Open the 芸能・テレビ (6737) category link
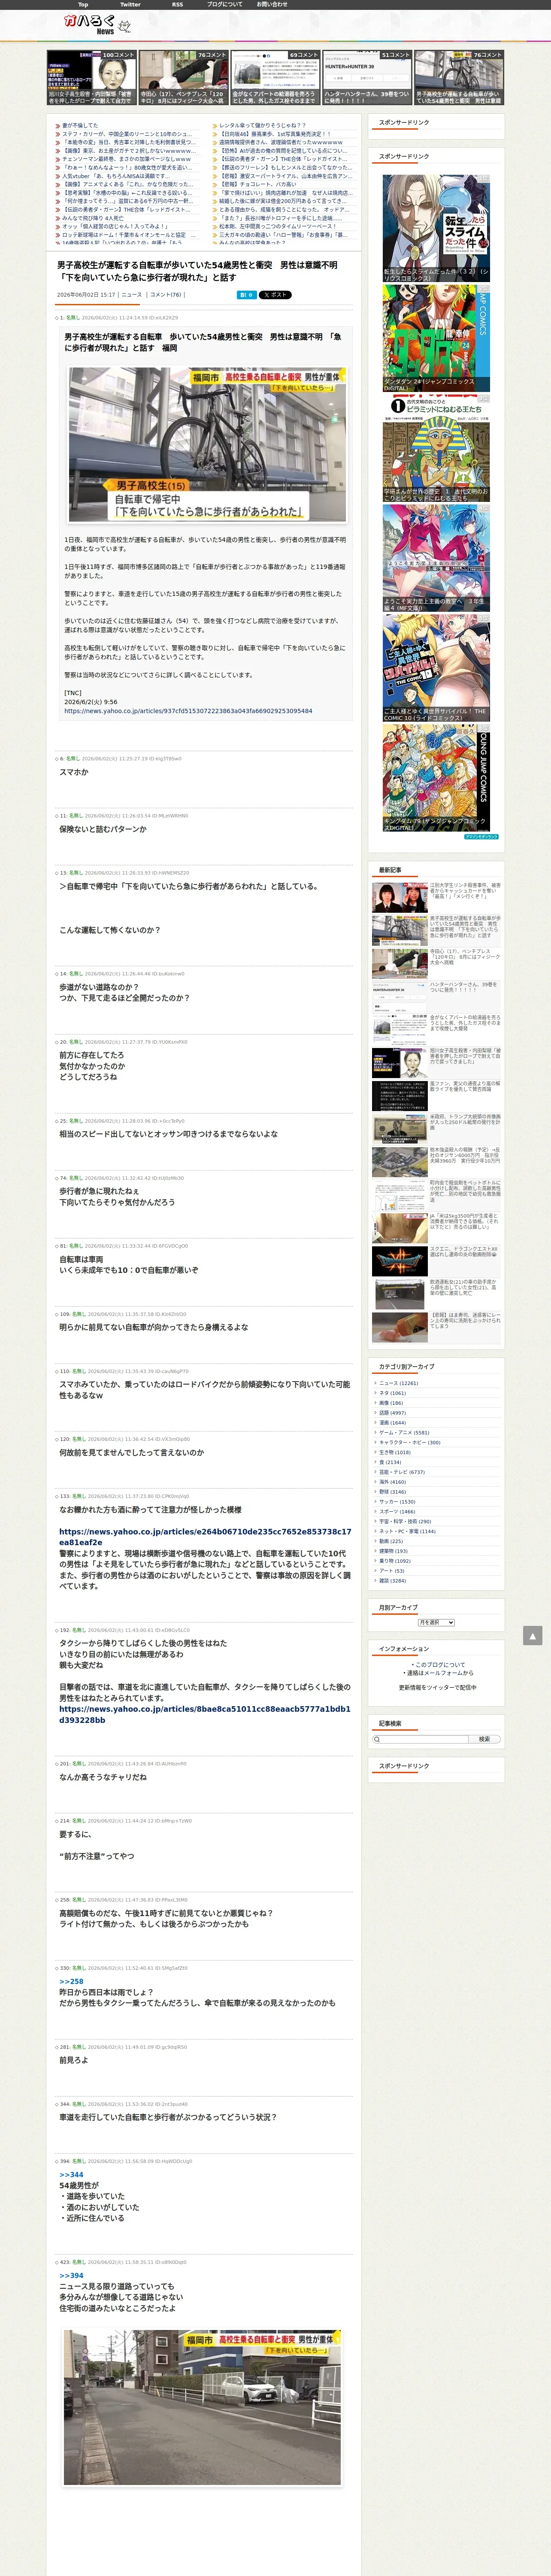Screen dimensions: 551x2576 coord(402,1472)
